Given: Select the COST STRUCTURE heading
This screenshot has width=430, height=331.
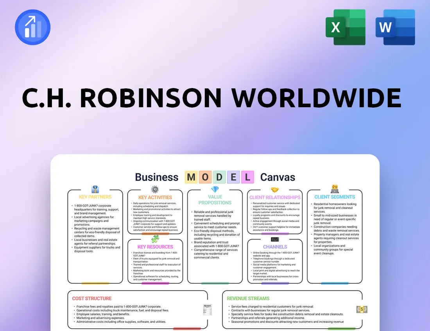Looking at the screenshot, I should click(x=92, y=299).
